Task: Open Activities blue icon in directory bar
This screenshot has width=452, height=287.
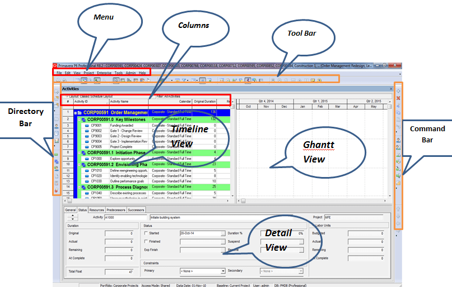Action: click(57, 162)
